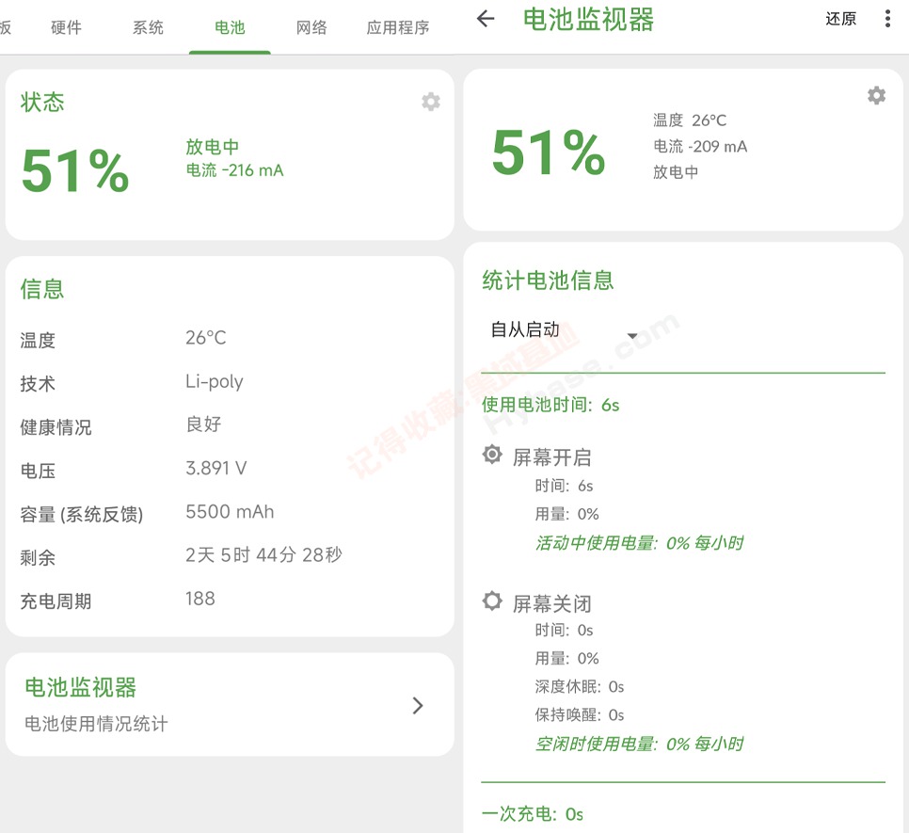Screen dimensions: 909x833
Task: Tap the 51% reading in 状态 card
Action: pyautogui.click(x=75, y=171)
